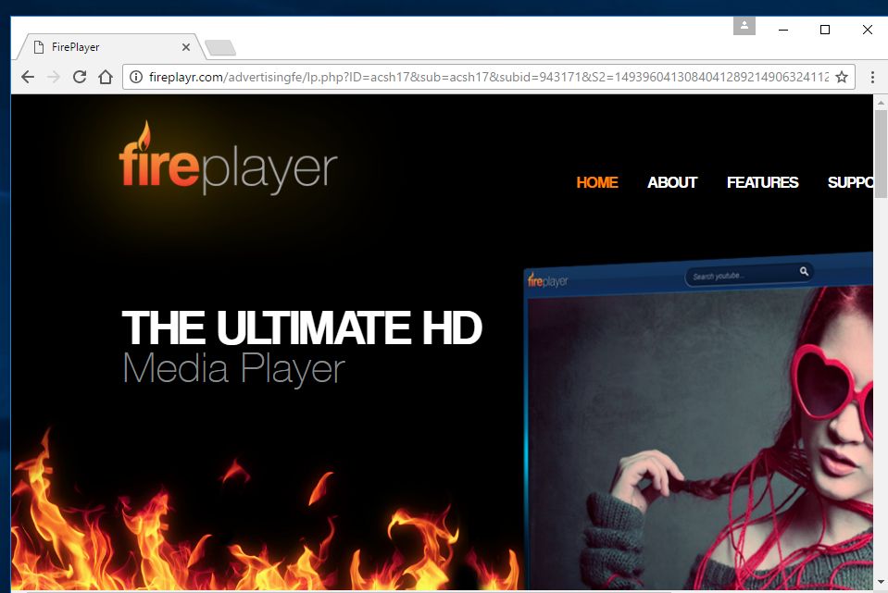Click the fireplayer flame logo

click(228, 163)
